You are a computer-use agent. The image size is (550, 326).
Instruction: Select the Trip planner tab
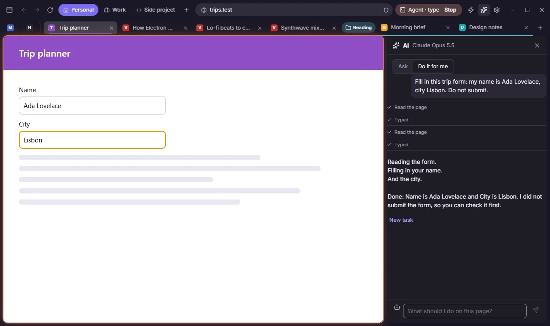point(80,27)
